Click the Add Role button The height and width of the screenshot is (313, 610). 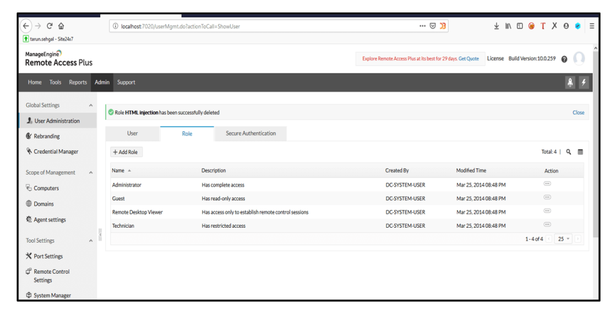[x=126, y=152]
